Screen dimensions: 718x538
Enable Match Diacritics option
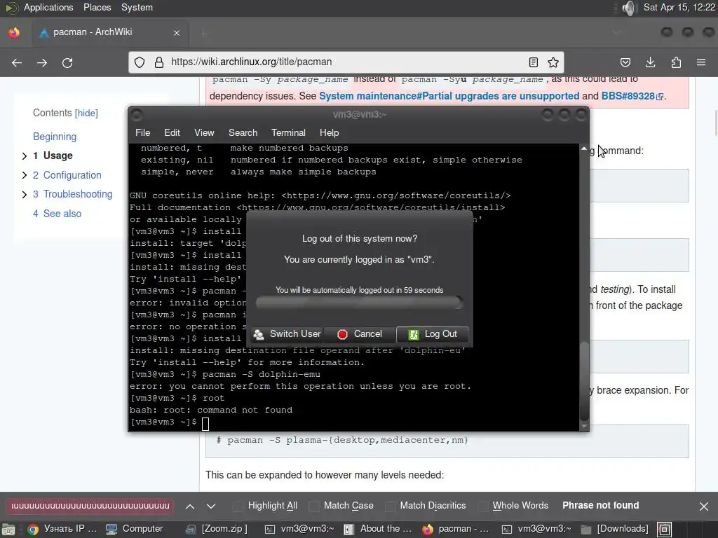pyautogui.click(x=426, y=506)
